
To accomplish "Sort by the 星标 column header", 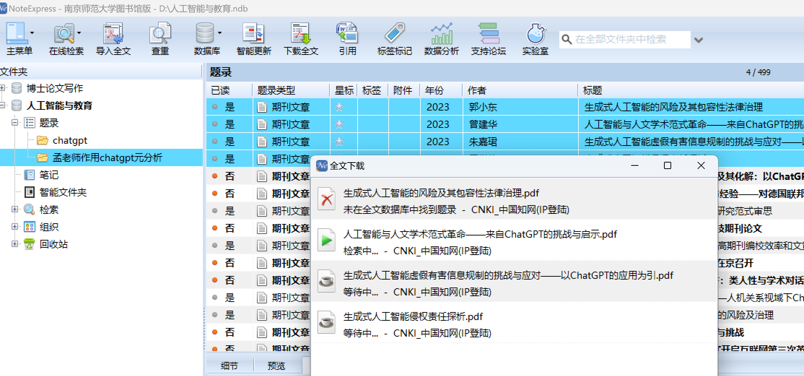I will 344,90.
